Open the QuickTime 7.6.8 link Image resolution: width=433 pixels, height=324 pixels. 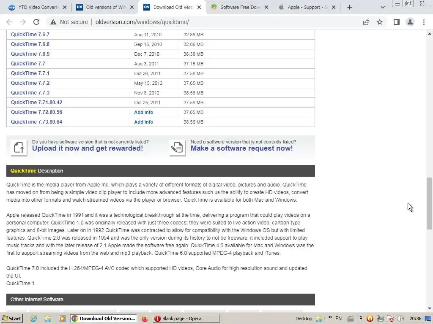click(x=30, y=44)
